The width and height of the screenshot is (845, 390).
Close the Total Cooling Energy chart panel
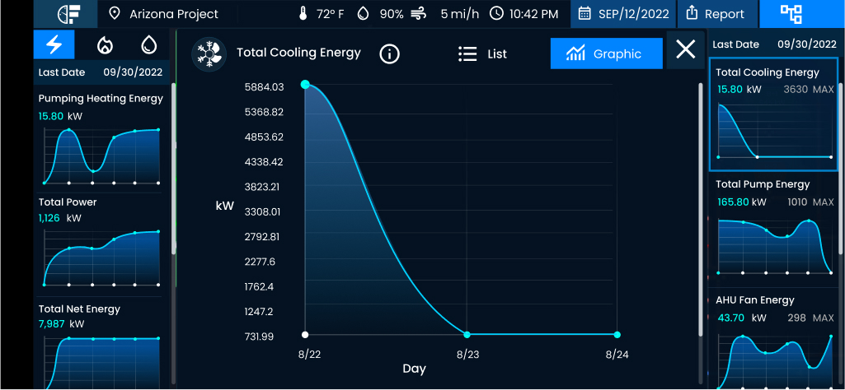pos(685,49)
